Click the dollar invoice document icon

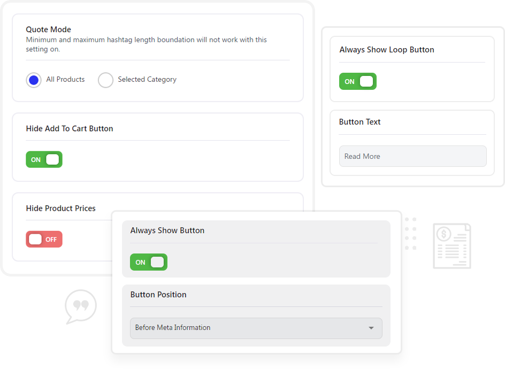point(452,246)
